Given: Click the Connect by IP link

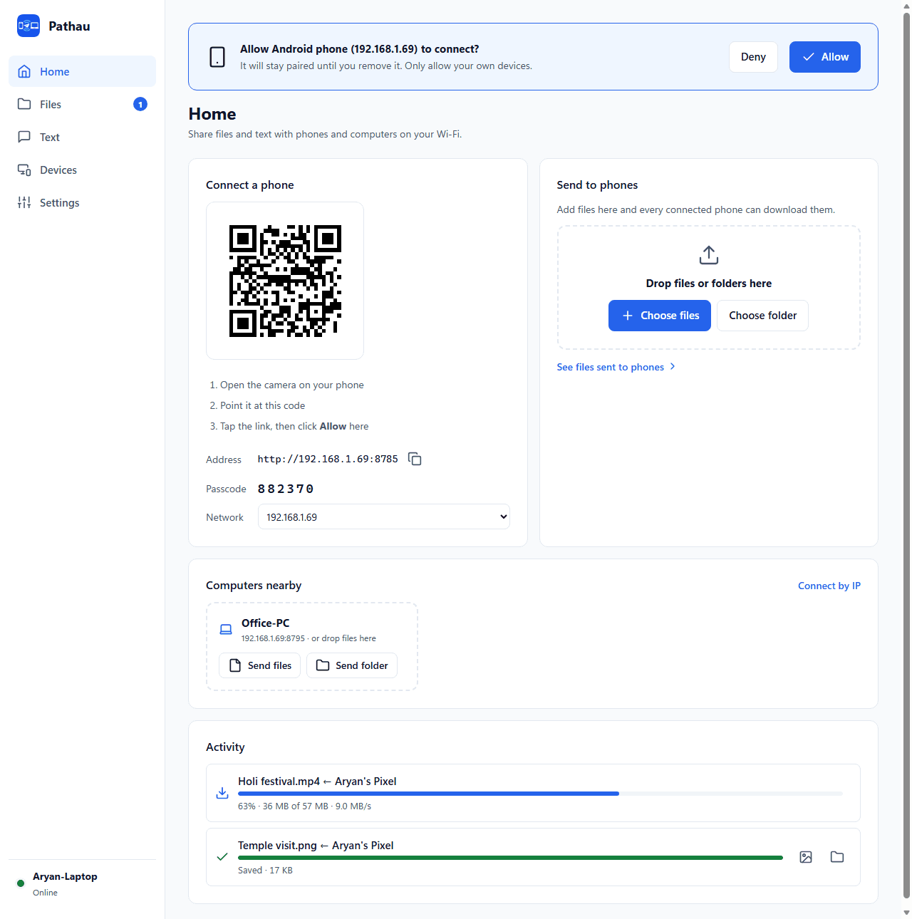Looking at the screenshot, I should [829, 586].
